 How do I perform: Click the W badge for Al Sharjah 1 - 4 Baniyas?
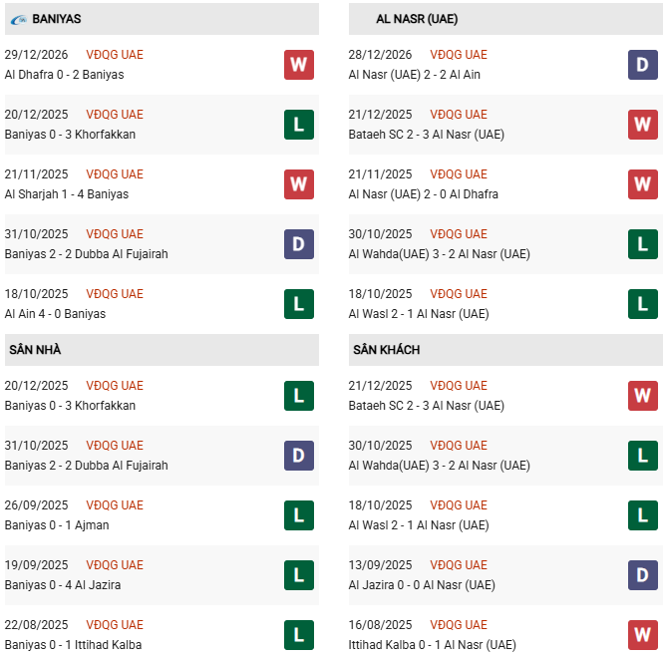298,184
